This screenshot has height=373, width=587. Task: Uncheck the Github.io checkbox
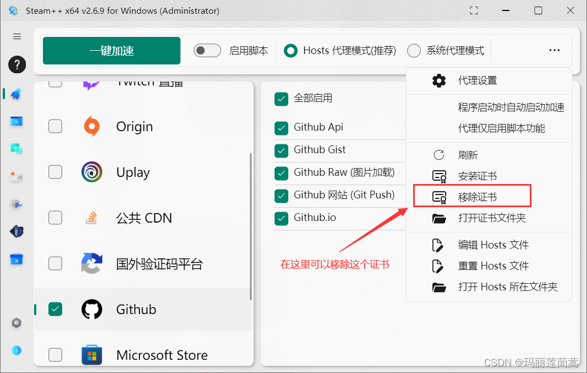point(281,219)
